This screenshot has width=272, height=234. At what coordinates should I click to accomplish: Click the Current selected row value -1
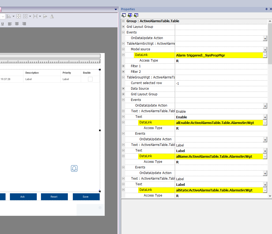click(x=177, y=84)
